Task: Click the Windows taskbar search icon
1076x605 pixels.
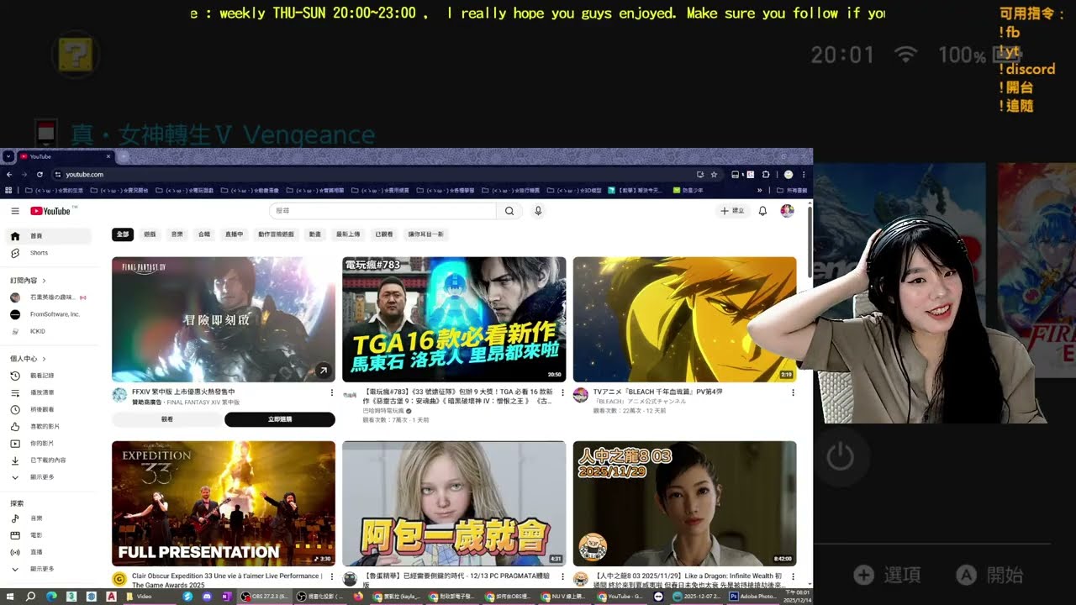Action: [x=30, y=597]
